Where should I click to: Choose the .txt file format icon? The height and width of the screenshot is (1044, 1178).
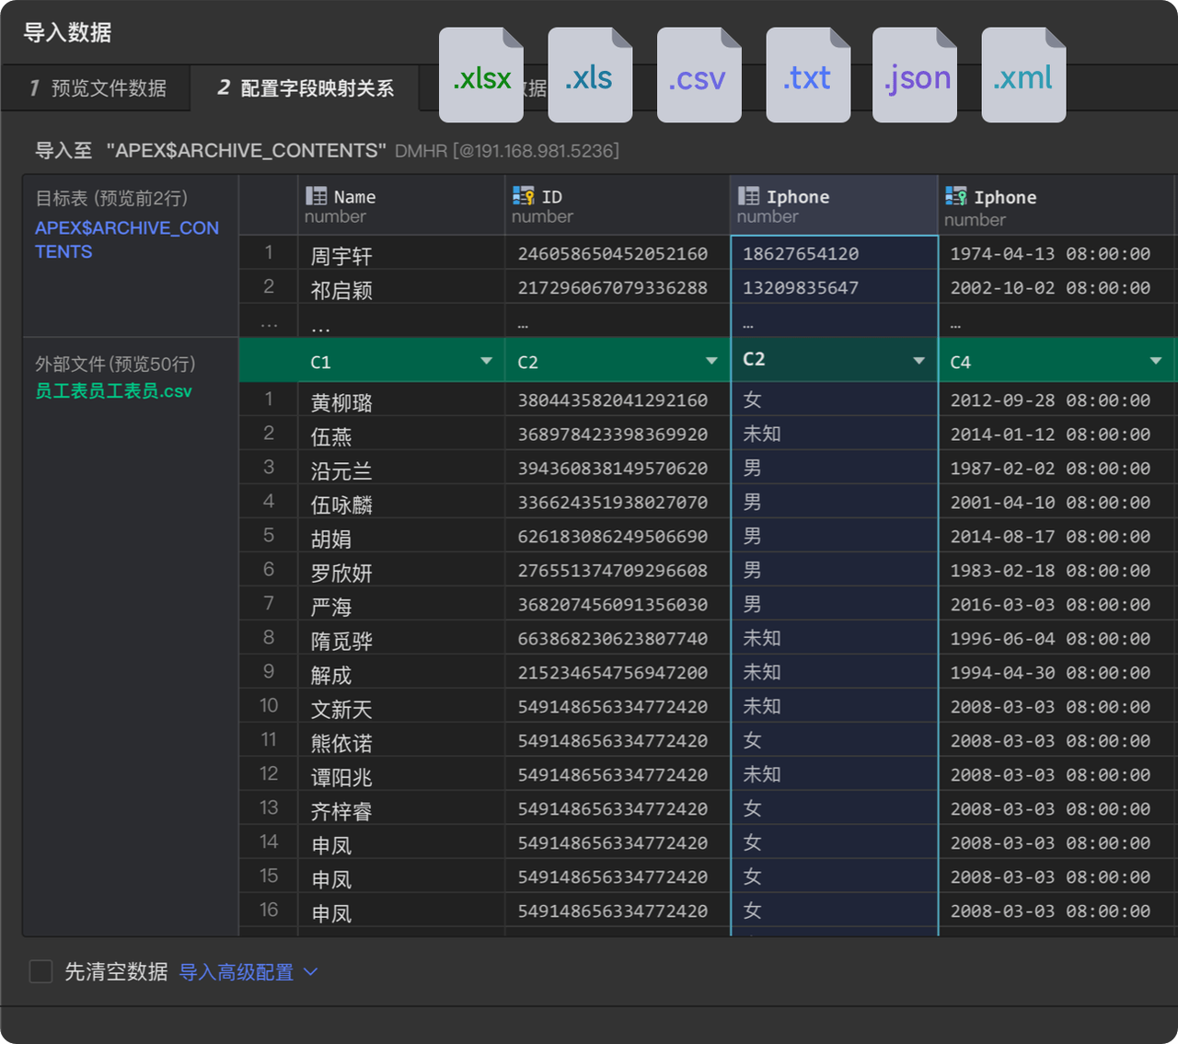click(807, 75)
